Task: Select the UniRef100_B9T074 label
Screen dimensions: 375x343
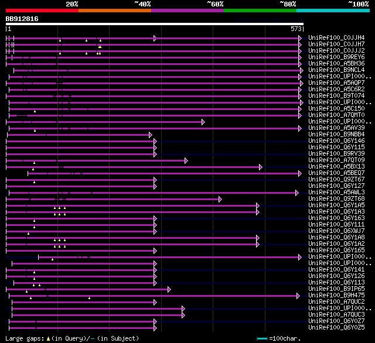Action: tap(336, 96)
